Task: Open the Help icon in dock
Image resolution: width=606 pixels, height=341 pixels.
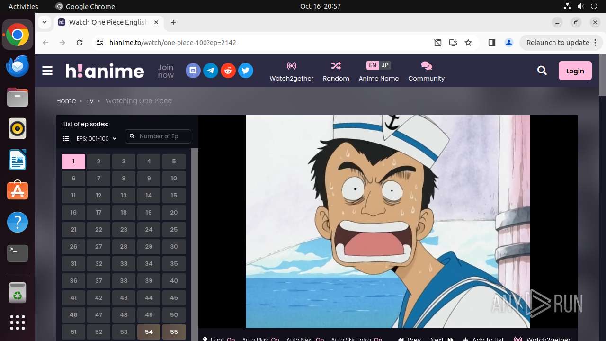Action: click(18, 222)
